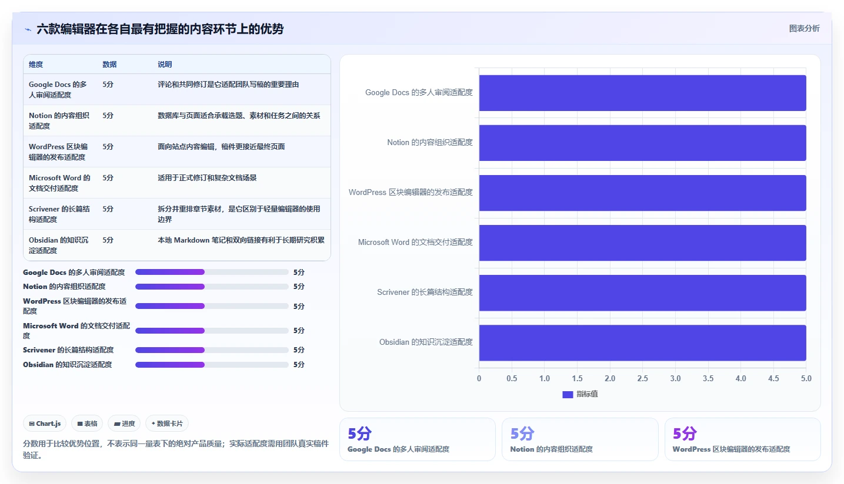
Task: Toggle the 指标值 legend color swatch
Action: point(568,395)
